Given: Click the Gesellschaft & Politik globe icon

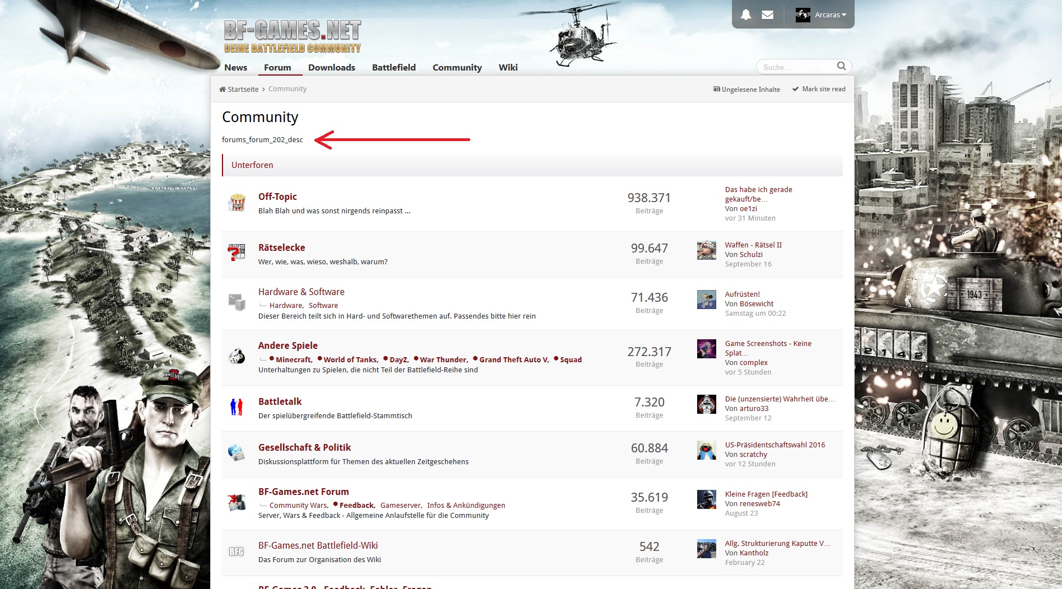Looking at the screenshot, I should pyautogui.click(x=236, y=452).
